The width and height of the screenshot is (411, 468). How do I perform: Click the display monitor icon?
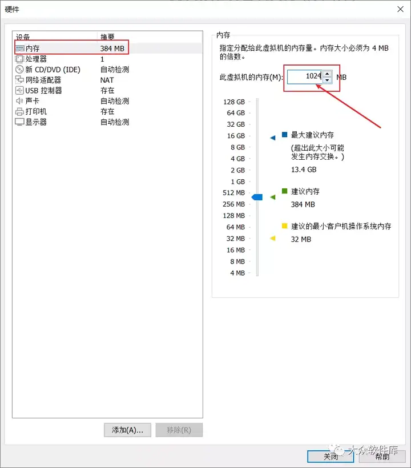19,122
